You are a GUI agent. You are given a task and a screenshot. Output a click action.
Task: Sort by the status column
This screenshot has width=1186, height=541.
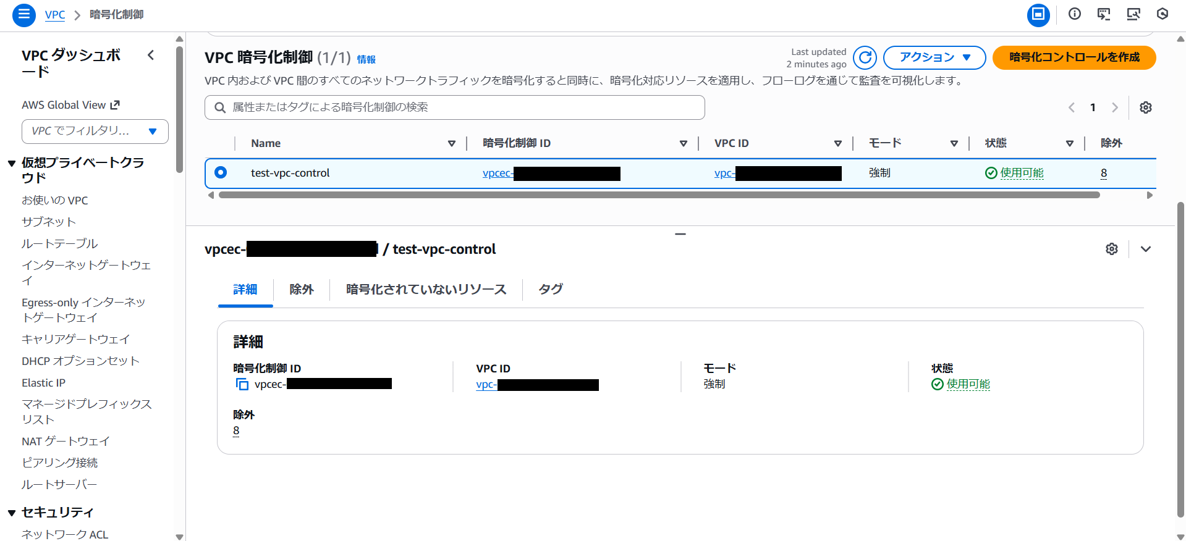tap(1070, 143)
